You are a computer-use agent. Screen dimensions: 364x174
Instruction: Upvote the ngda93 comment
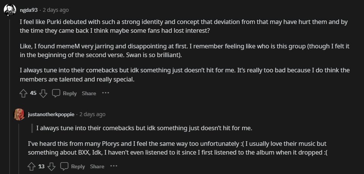(23, 93)
